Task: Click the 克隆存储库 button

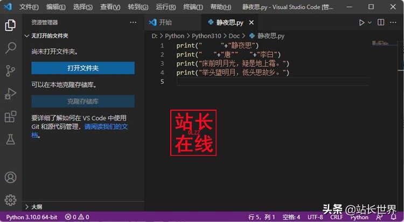Action: [83, 102]
